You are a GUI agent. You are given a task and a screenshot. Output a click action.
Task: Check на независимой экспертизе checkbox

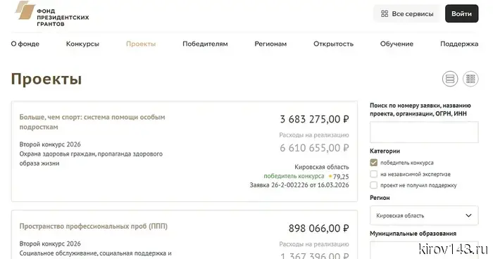(373, 174)
